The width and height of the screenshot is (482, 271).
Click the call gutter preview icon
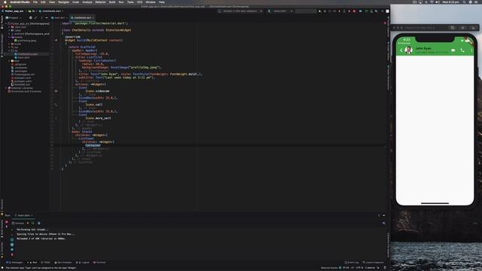(56, 105)
